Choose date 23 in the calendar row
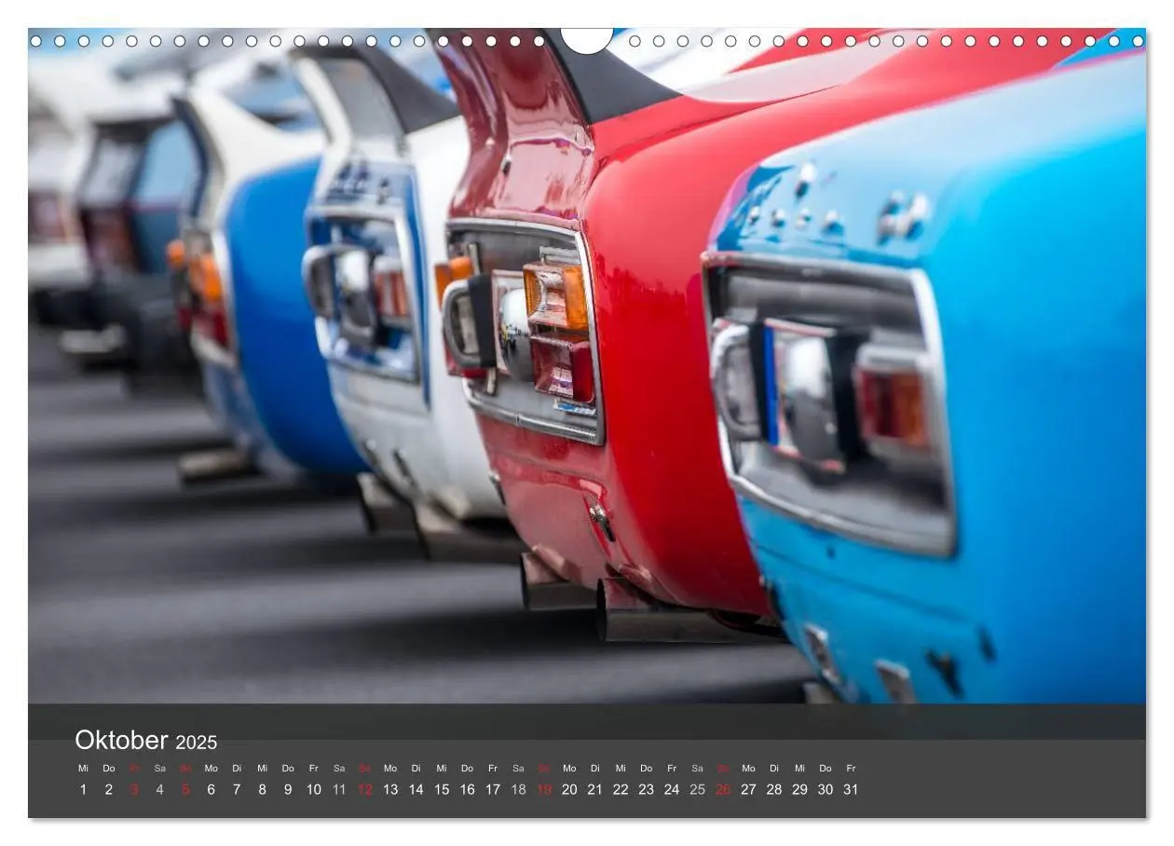This screenshot has width=1174, height=846. [x=647, y=789]
